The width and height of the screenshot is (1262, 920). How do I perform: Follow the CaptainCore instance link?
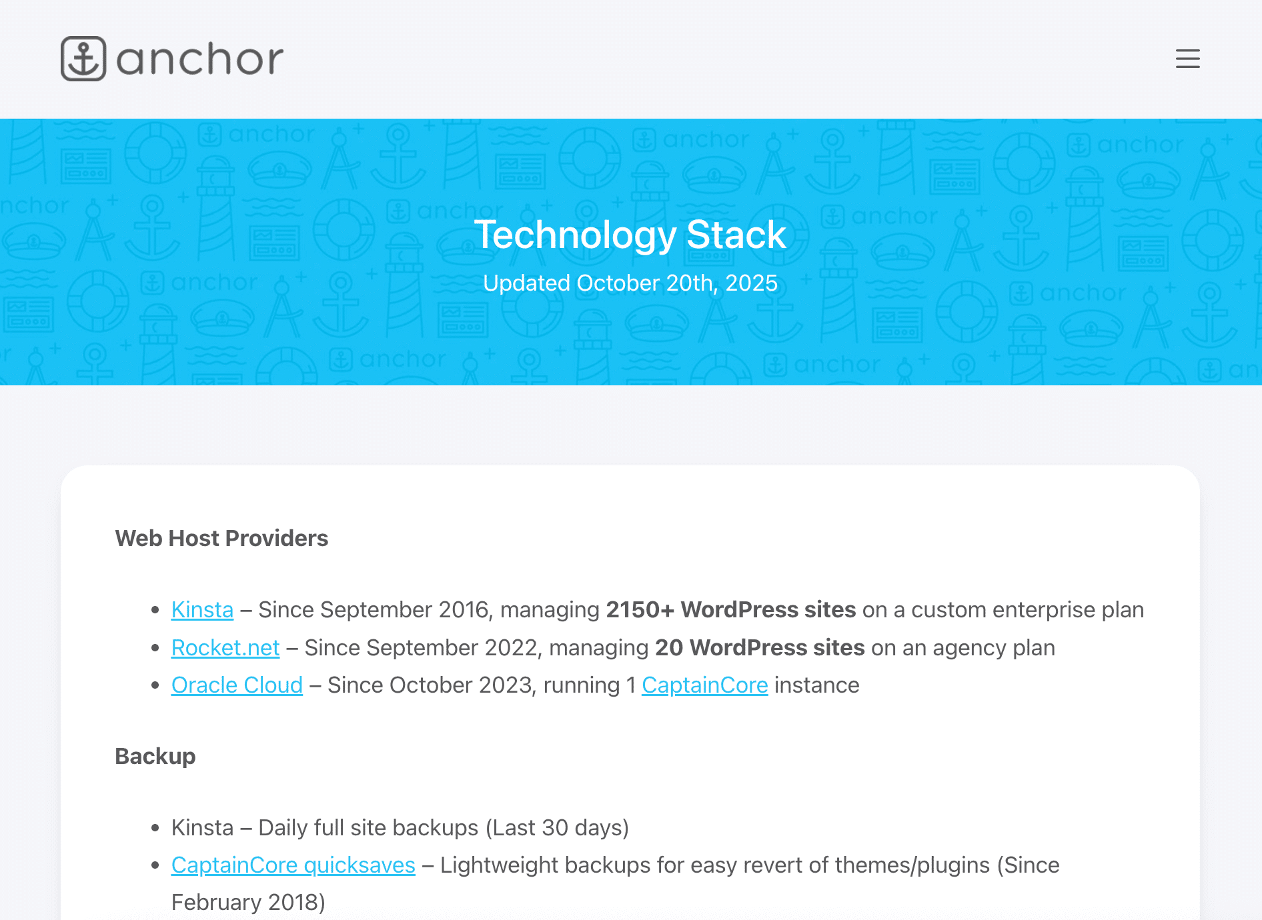pos(704,685)
